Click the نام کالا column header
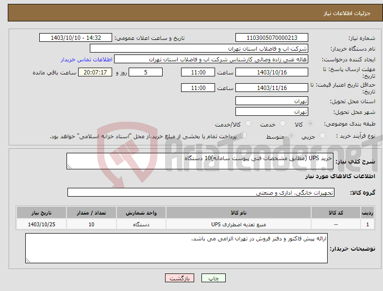The height and width of the screenshot is (291, 383). [238, 213]
